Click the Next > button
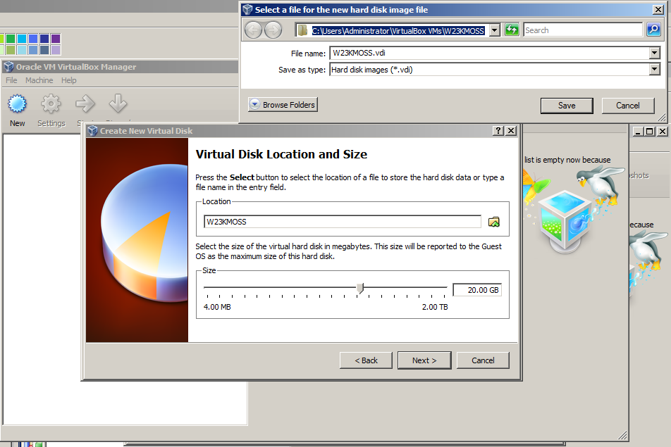The height and width of the screenshot is (447, 671). click(424, 360)
